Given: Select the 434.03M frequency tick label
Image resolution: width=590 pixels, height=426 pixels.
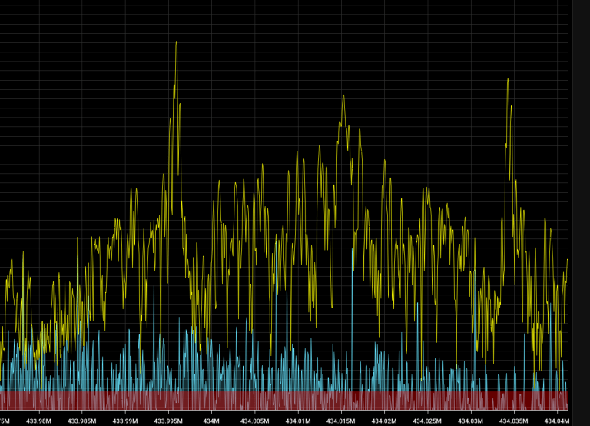Looking at the screenshot, I should [x=471, y=421].
